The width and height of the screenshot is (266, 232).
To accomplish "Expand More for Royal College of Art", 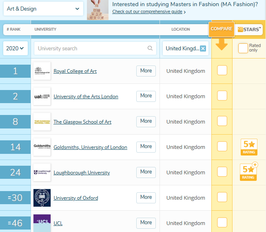I will (x=146, y=71).
